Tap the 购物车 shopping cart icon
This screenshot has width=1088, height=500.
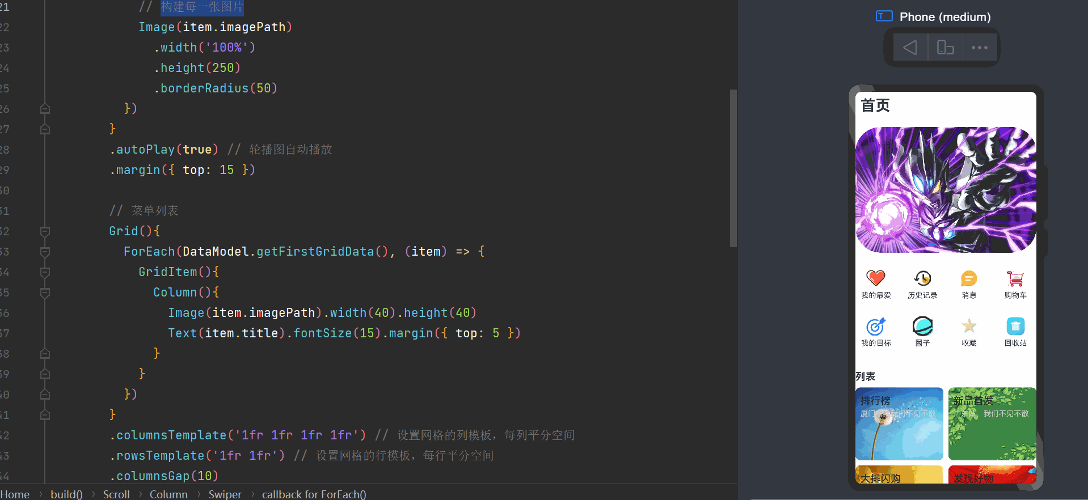coord(1015,278)
